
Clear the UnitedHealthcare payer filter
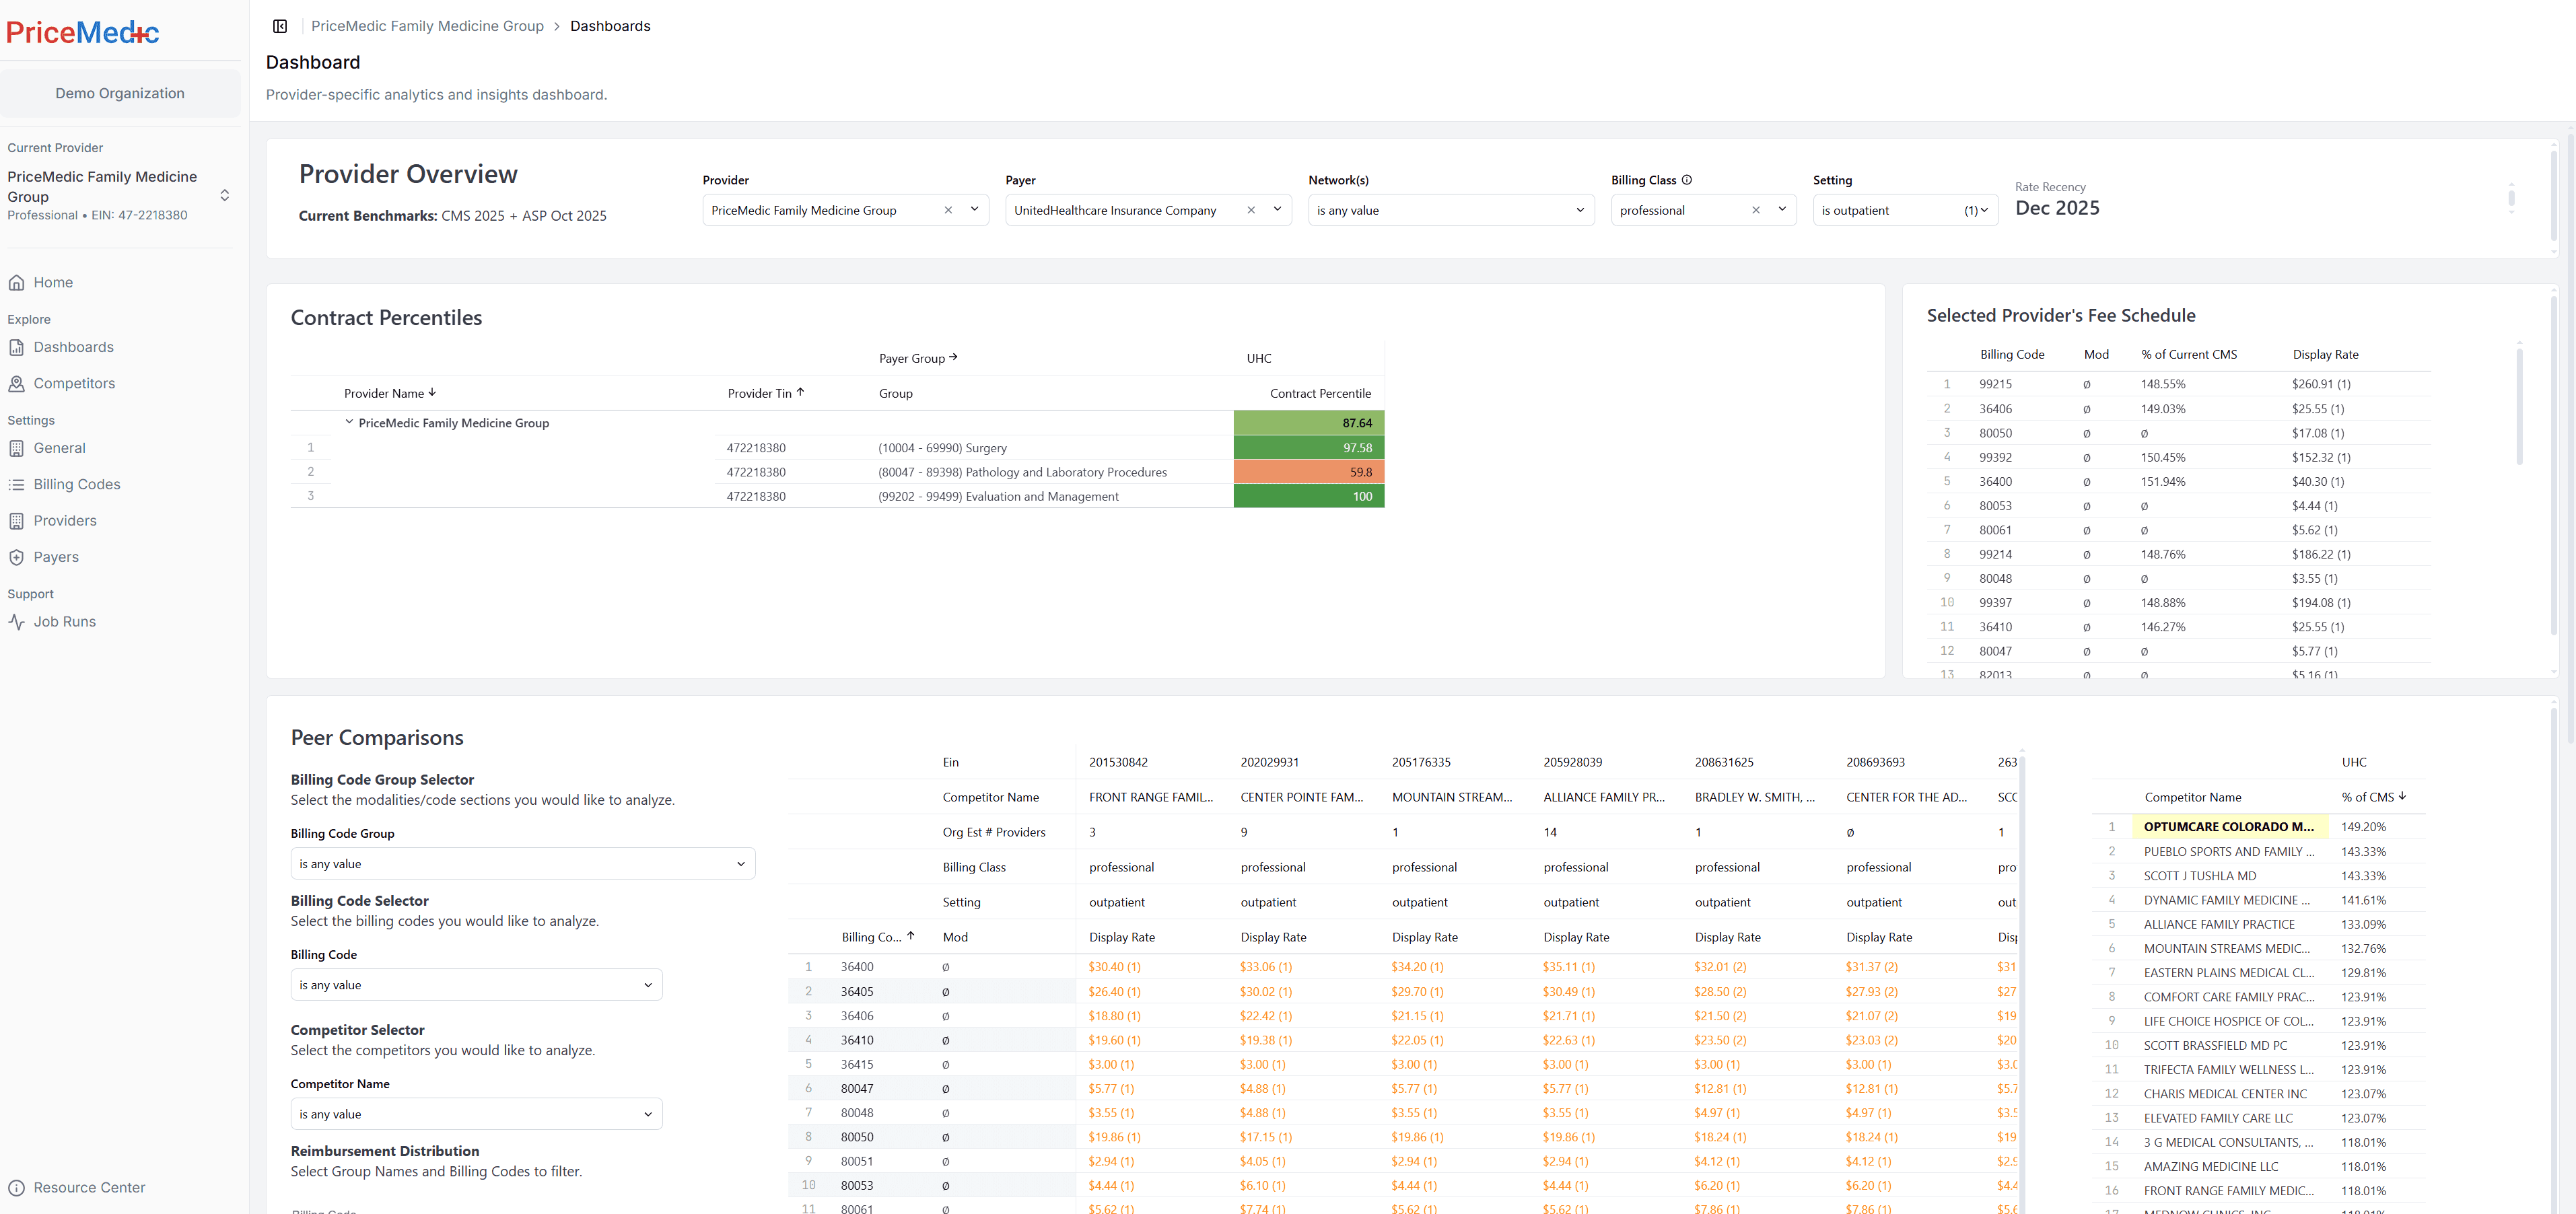pos(1251,210)
